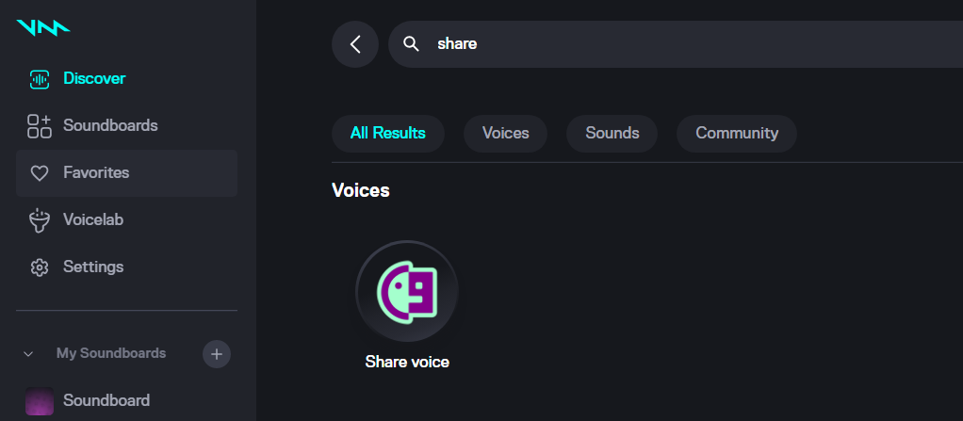Switch to the Sounds filter tab

coord(612,133)
